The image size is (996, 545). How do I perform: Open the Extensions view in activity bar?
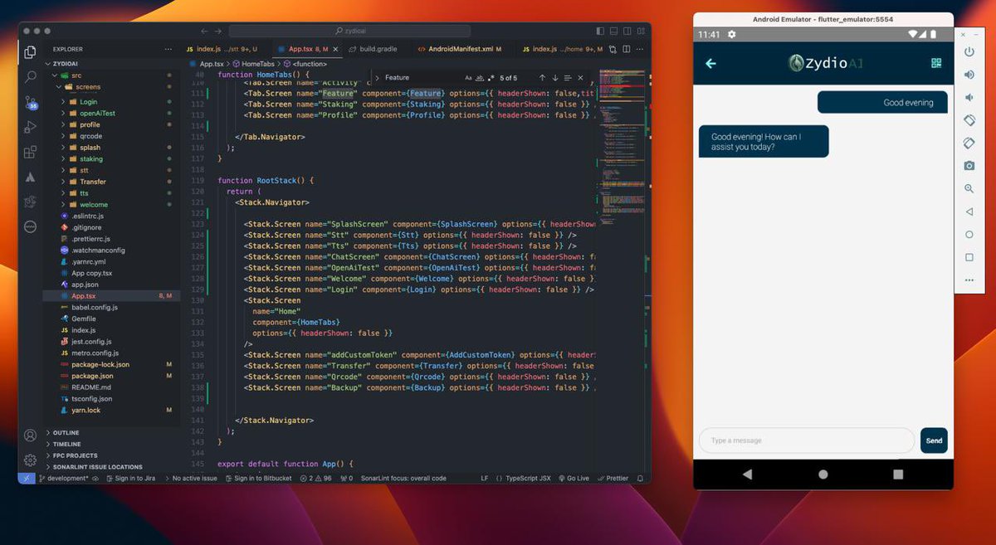pyautogui.click(x=31, y=152)
